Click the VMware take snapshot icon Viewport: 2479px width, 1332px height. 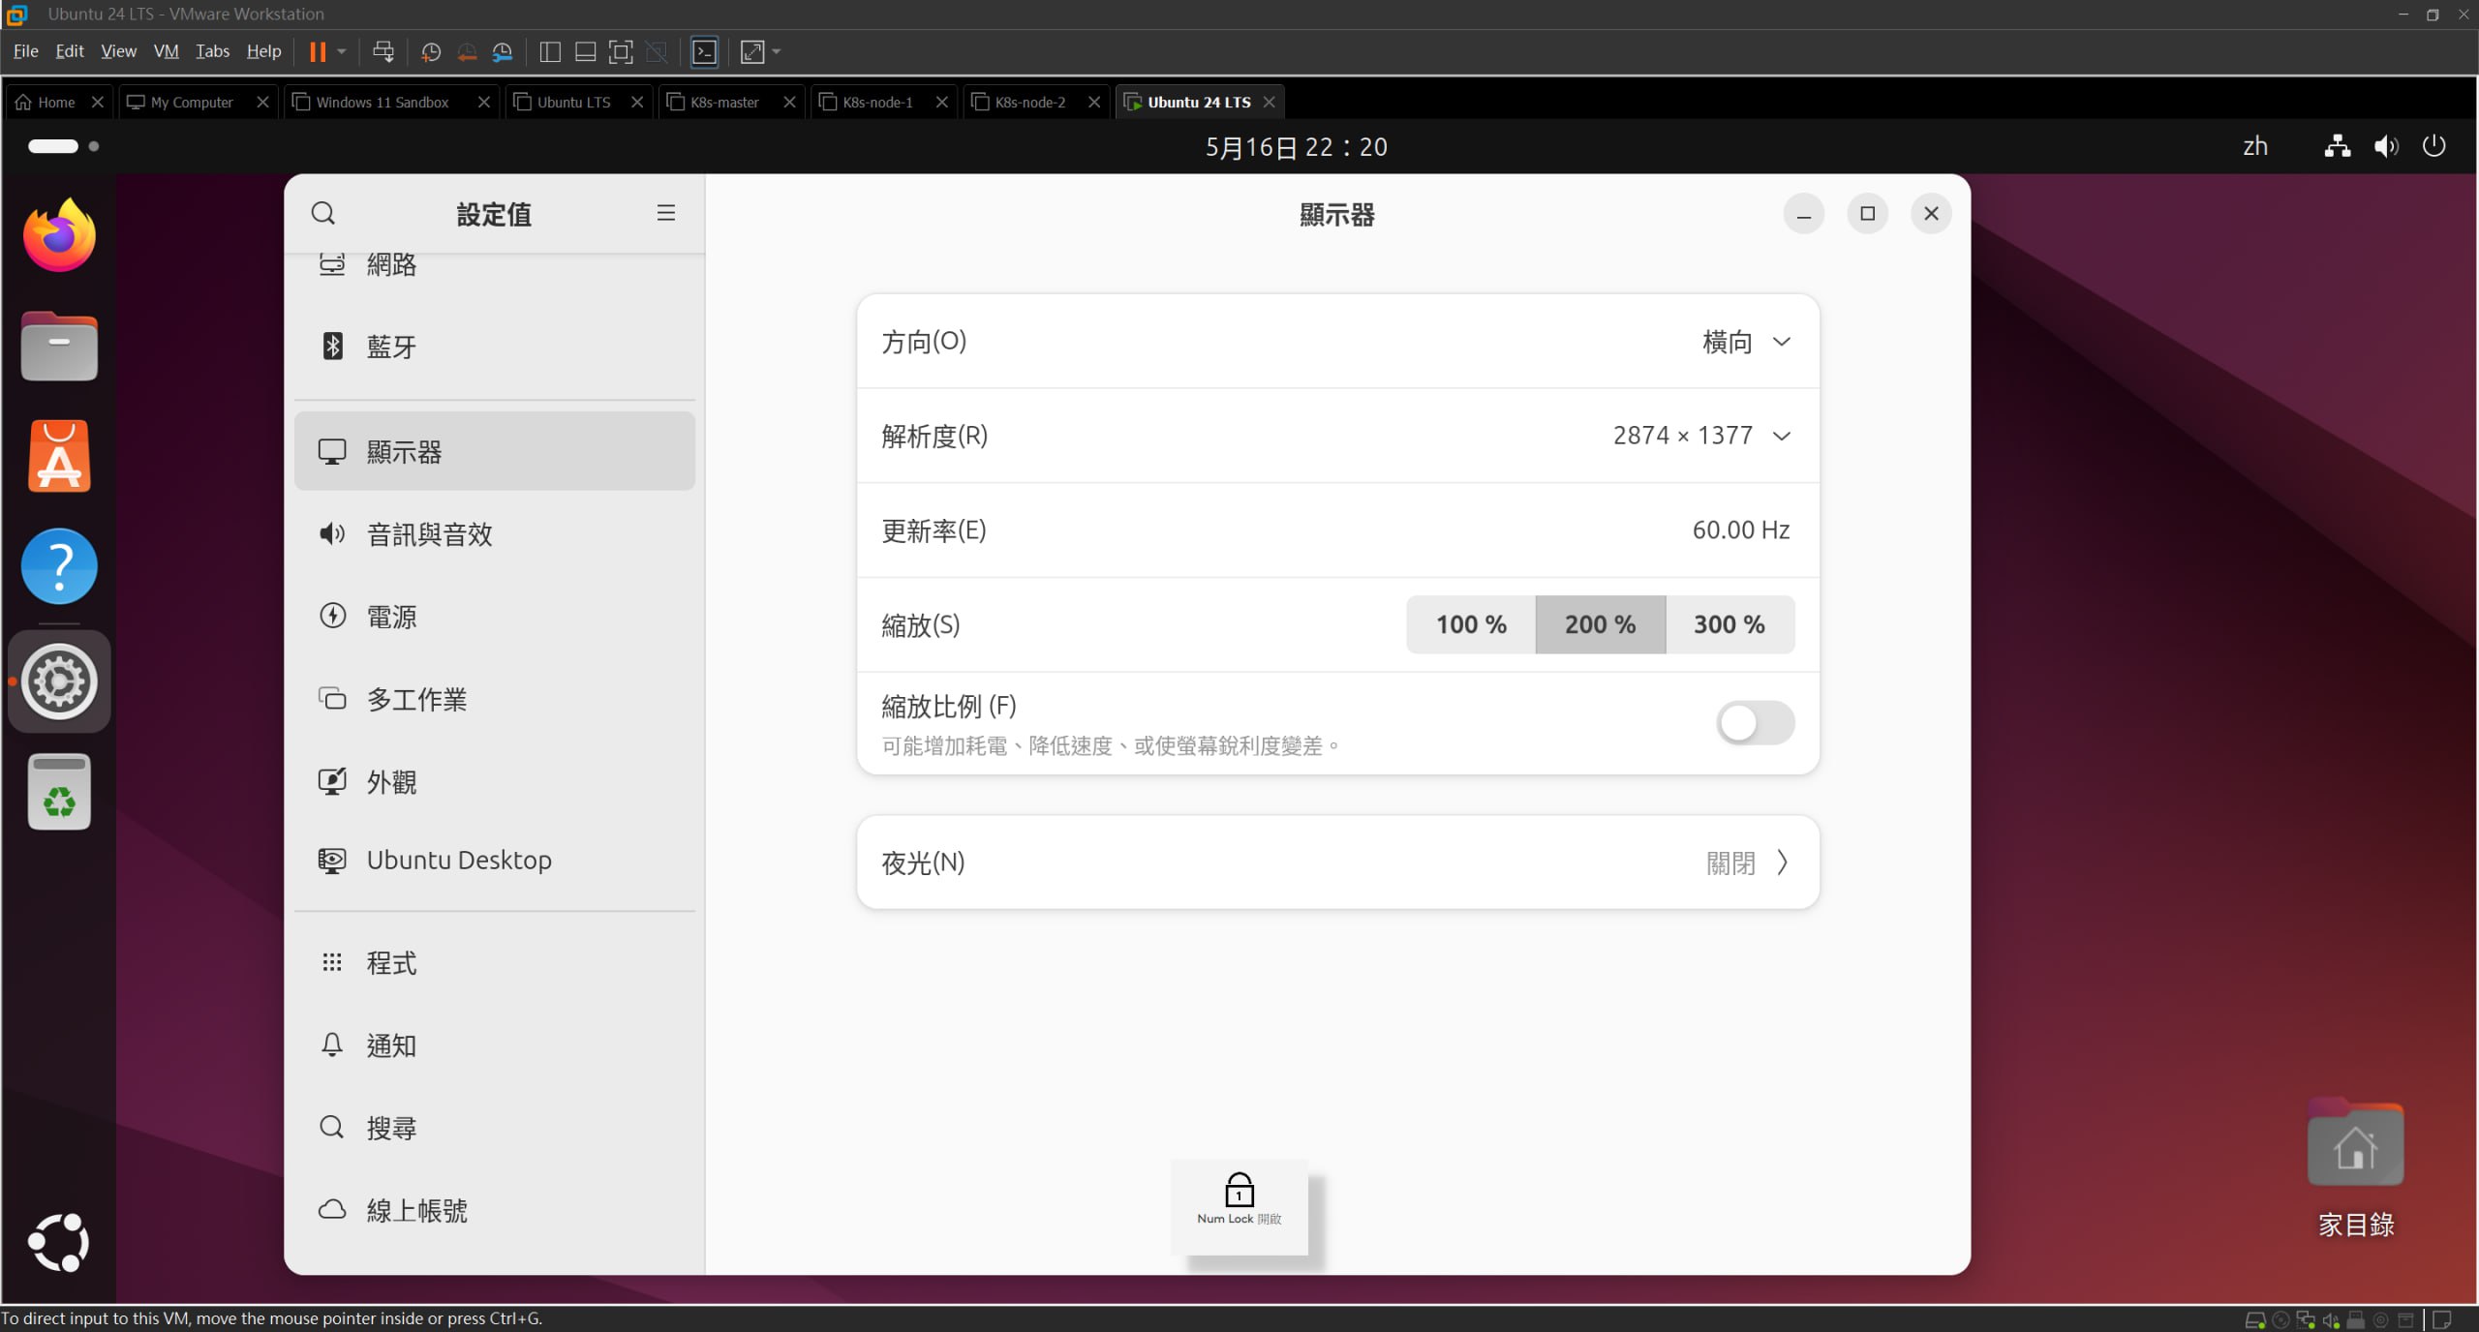pyautogui.click(x=431, y=52)
